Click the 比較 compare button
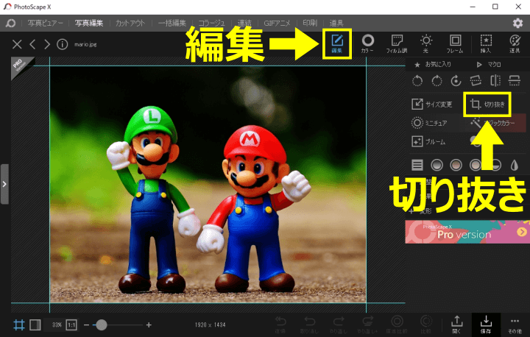This screenshot has height=337, width=530. tap(426, 324)
